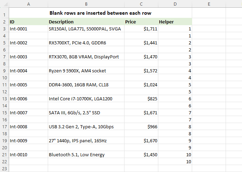Select column B header
The image size is (242, 172).
[86, 4]
